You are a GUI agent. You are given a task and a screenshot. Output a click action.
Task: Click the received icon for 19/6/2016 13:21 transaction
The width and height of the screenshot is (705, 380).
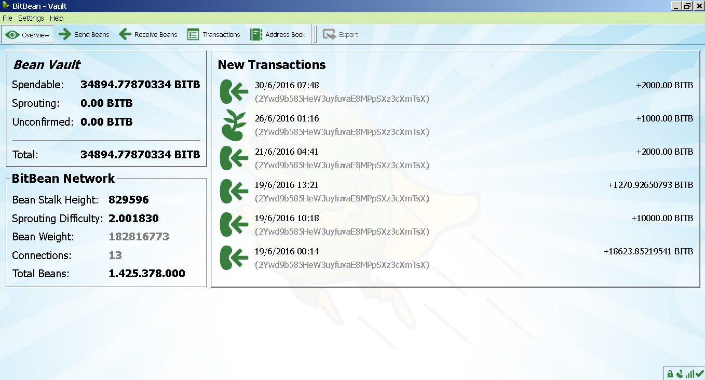(x=233, y=192)
